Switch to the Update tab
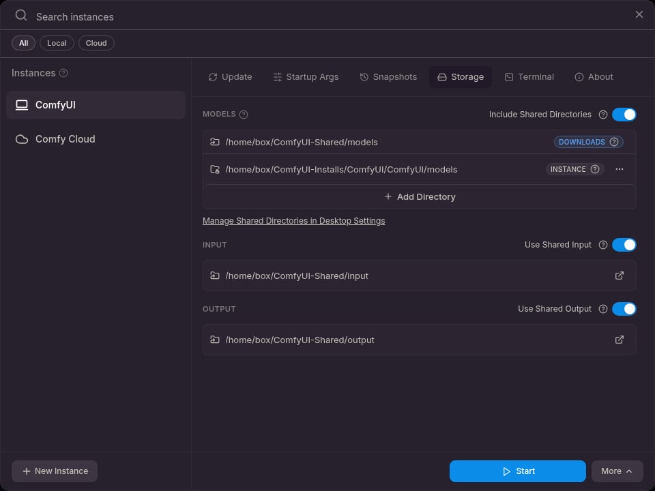655x491 pixels. point(230,77)
